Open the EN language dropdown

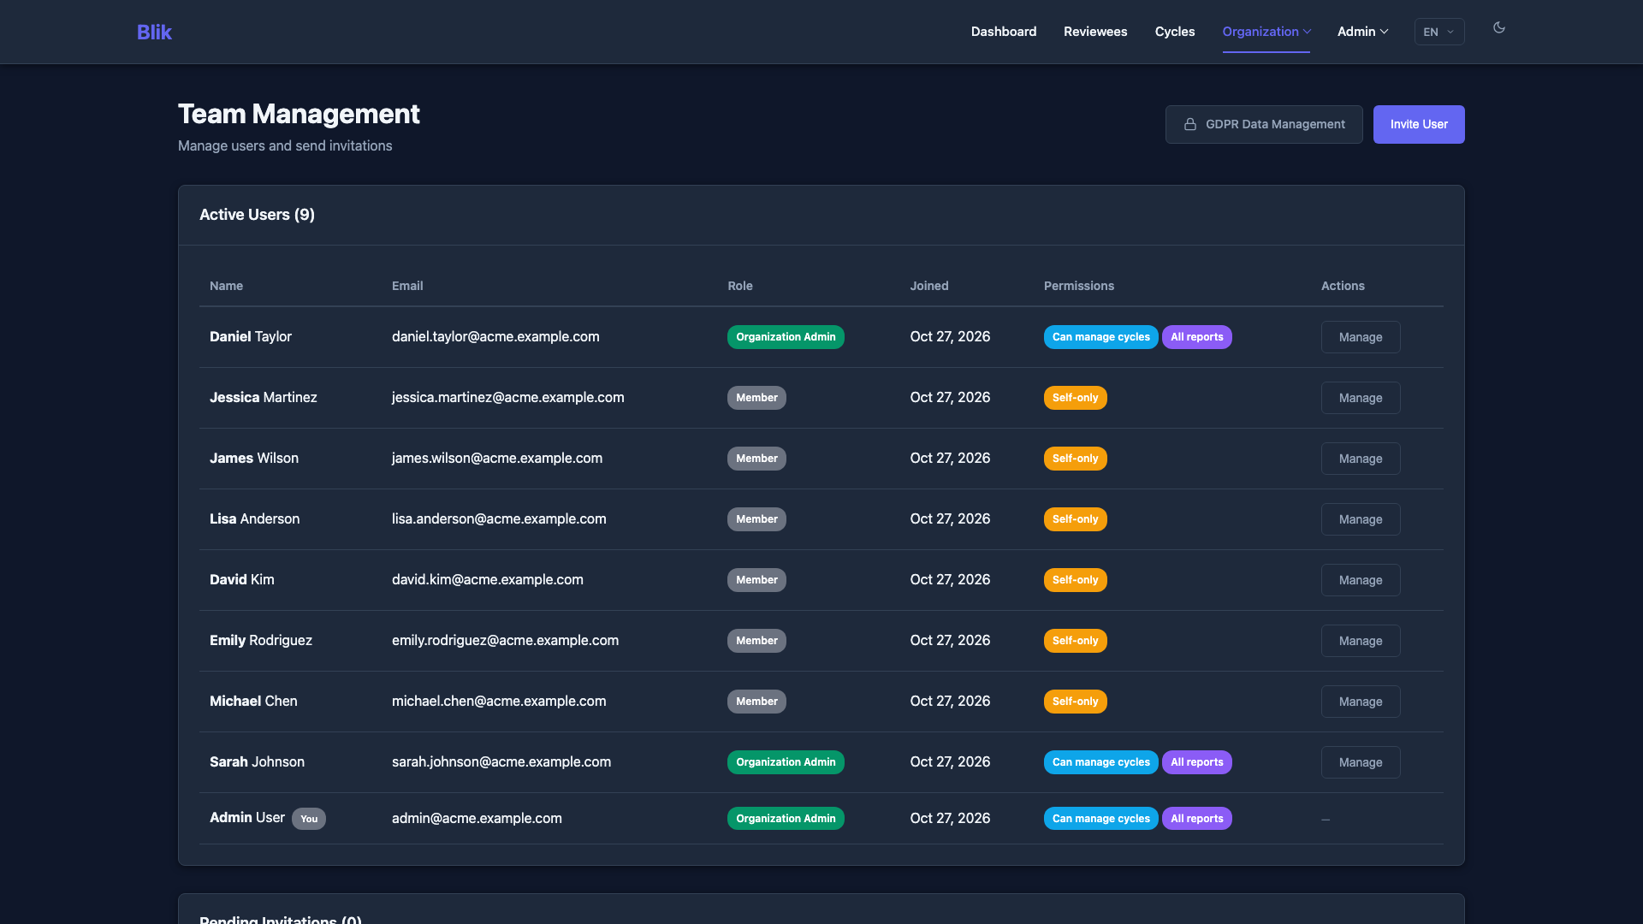[x=1438, y=32]
